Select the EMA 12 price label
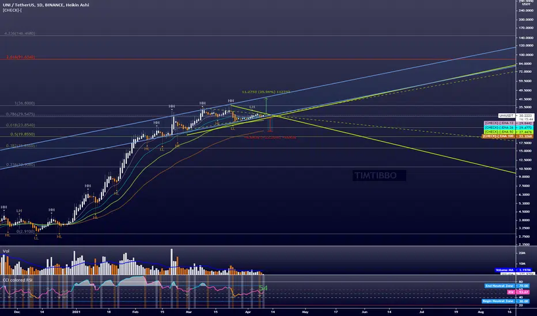 coord(508,123)
